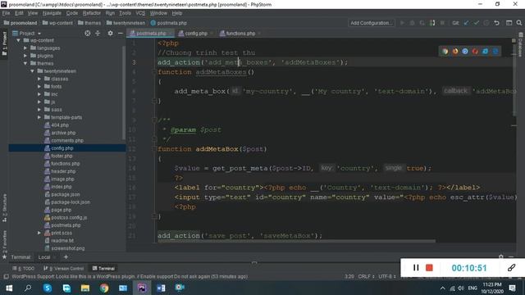Toggle the Project tool window side tab
This screenshot has height=295, width=525.
[x=4, y=43]
